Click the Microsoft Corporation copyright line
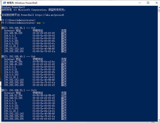The height and width of the screenshot is (123, 160). (x=33, y=10)
